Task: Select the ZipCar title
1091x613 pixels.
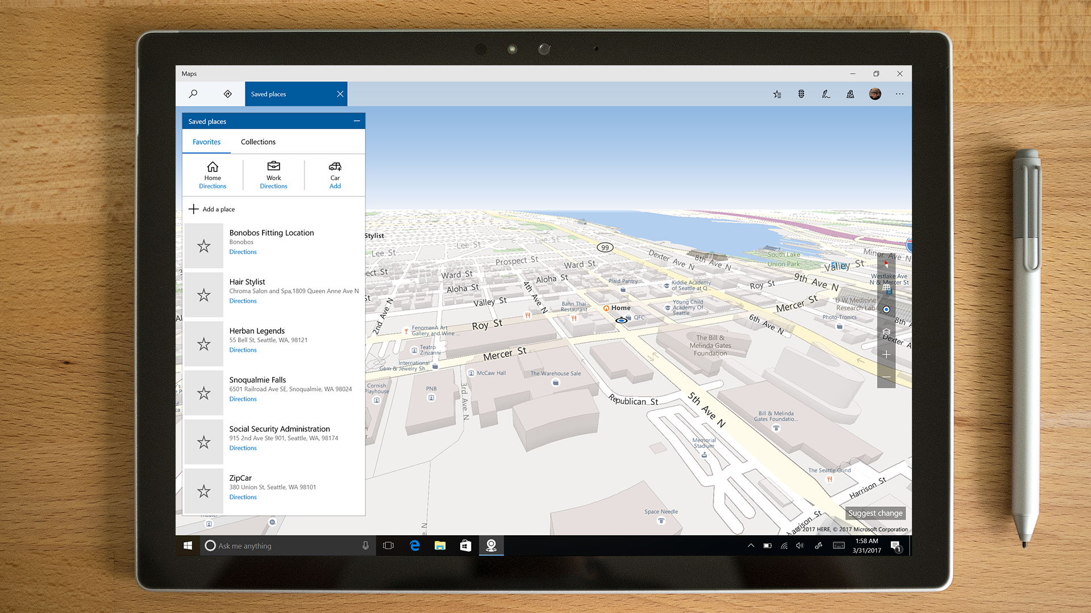Action: coord(240,478)
